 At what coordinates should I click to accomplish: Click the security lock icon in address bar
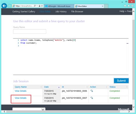click(x=40, y=6)
